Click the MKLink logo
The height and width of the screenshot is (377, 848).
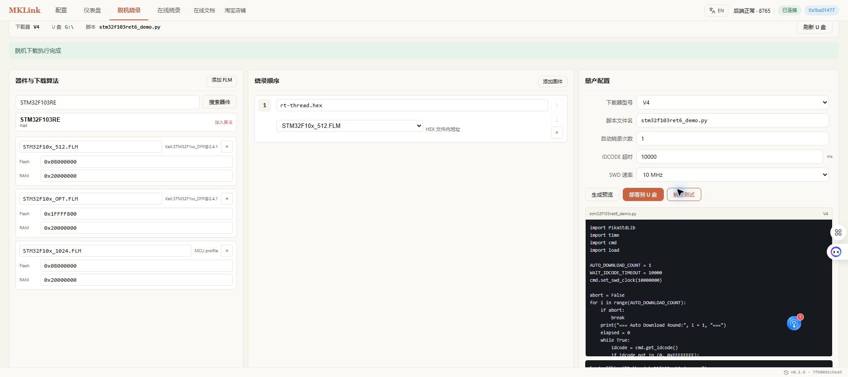25,10
